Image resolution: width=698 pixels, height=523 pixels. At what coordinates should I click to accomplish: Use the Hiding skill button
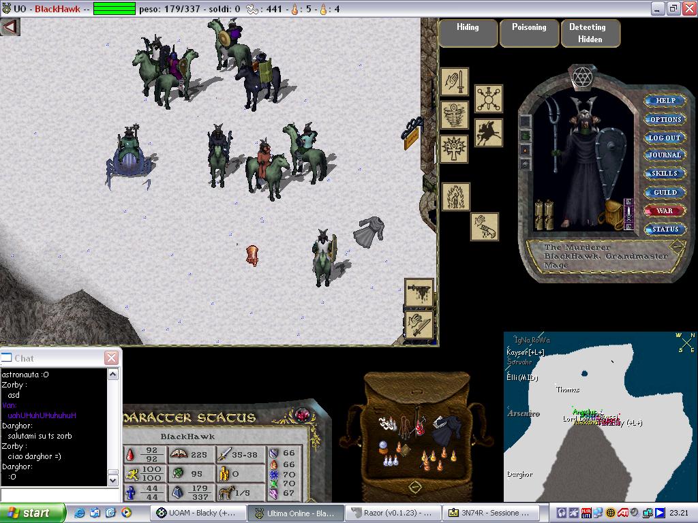468,33
